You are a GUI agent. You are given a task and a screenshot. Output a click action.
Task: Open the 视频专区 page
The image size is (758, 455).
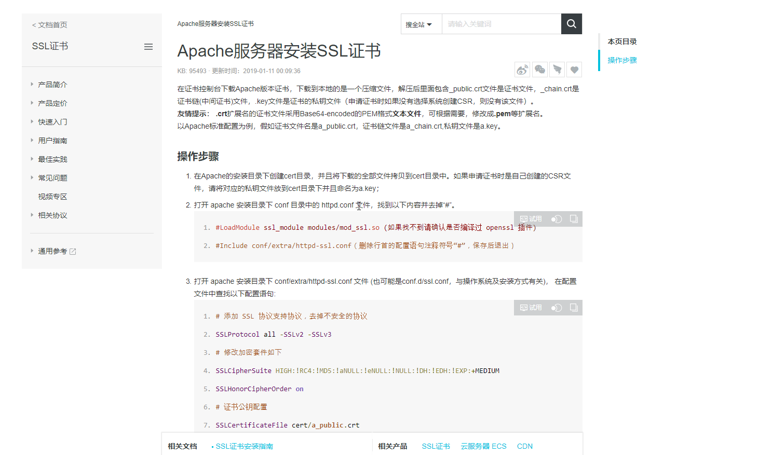52,197
